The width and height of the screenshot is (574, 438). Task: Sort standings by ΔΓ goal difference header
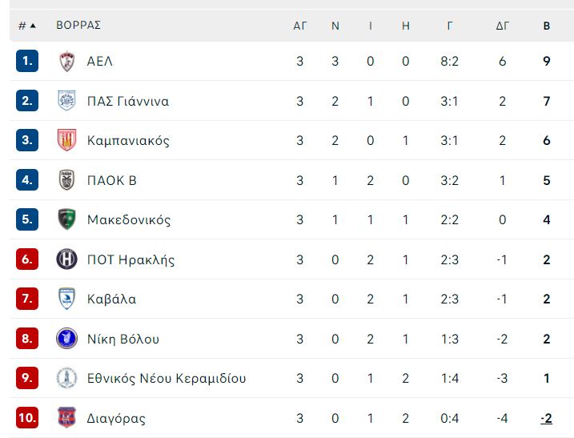(x=502, y=26)
